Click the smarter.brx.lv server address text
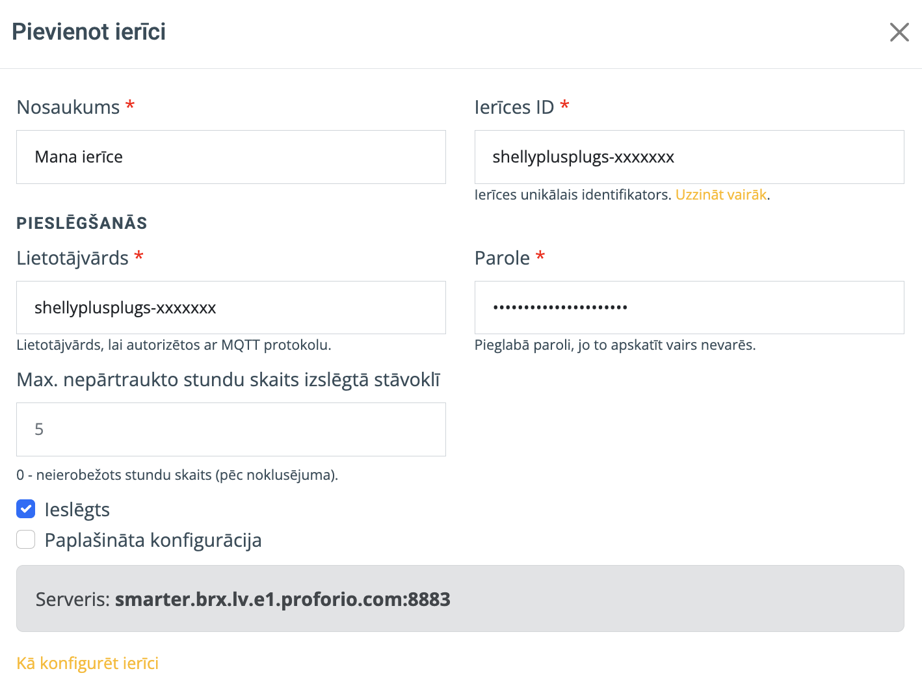 click(x=282, y=599)
